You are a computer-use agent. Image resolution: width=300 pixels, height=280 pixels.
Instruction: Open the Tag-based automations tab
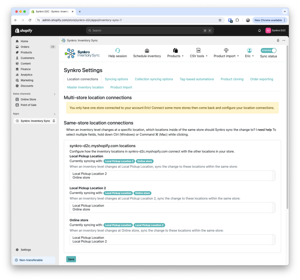(x=197, y=79)
